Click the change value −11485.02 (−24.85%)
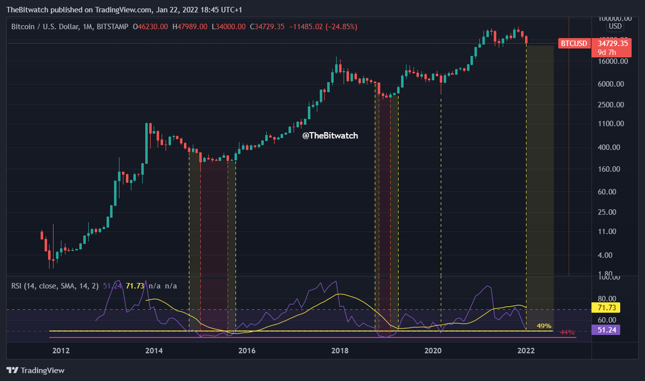Image resolution: width=645 pixels, height=381 pixels. pos(322,26)
